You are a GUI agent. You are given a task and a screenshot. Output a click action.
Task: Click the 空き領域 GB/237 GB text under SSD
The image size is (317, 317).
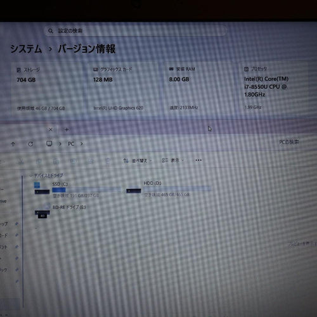click(76, 196)
